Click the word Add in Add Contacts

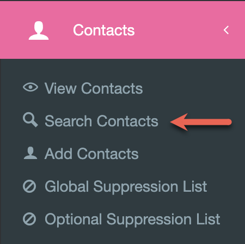[58, 154]
